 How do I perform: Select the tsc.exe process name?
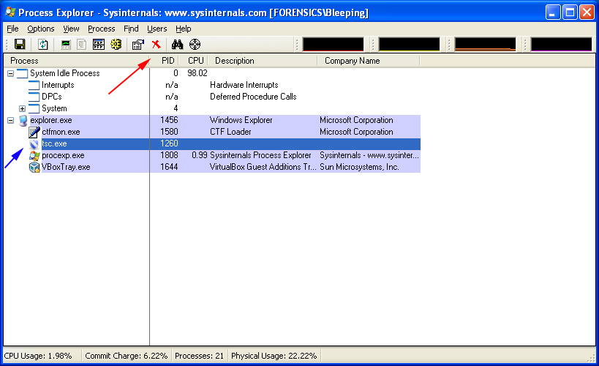coord(54,143)
